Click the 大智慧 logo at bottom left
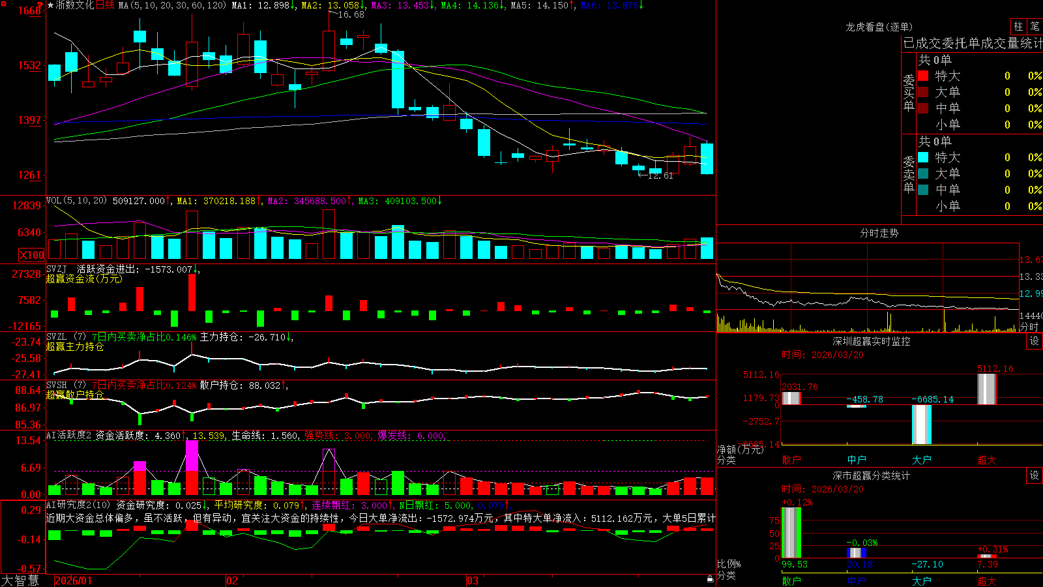1043x587 pixels. click(20, 580)
